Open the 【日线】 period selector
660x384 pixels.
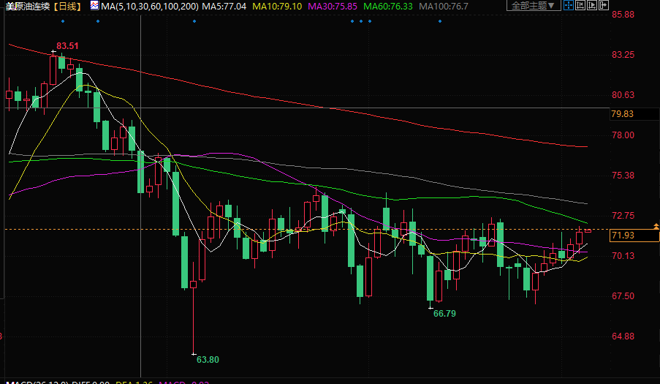tap(68, 6)
